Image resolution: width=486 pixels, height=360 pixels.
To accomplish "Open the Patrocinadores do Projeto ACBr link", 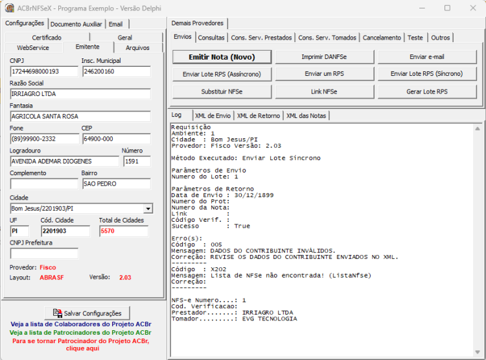I will (80, 333).
